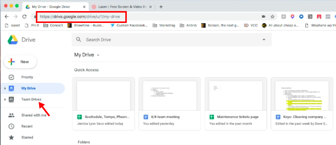The height and width of the screenshot is (145, 336).
Task: Expand the My Drive tree arrow
Action: [x=5, y=88]
